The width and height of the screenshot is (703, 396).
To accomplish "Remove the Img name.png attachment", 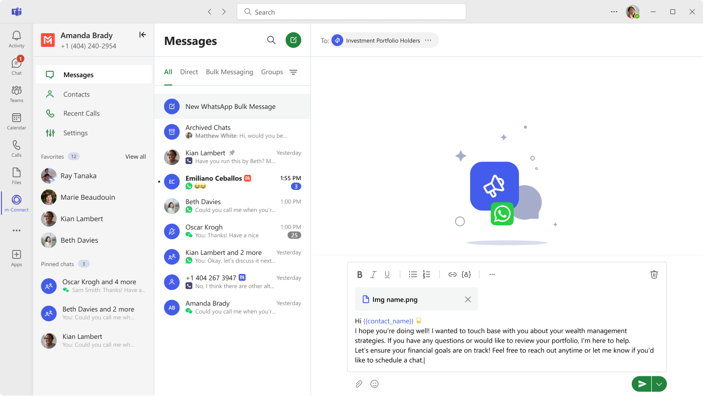I will click(468, 299).
